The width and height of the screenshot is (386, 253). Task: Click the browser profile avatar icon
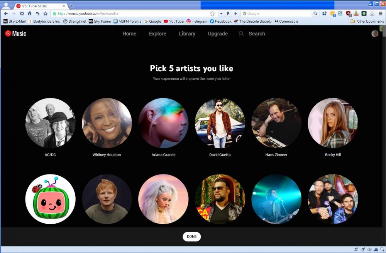pyautogui.click(x=6, y=5)
